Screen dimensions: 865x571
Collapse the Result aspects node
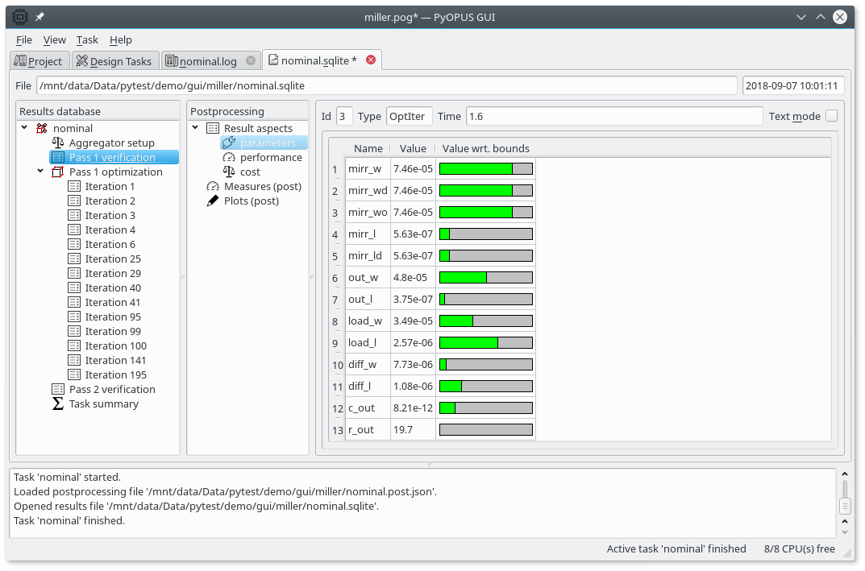click(x=195, y=128)
